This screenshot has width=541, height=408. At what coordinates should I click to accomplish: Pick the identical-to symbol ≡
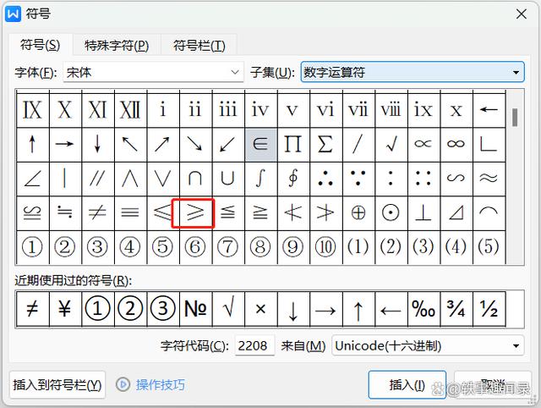pyautogui.click(x=130, y=212)
